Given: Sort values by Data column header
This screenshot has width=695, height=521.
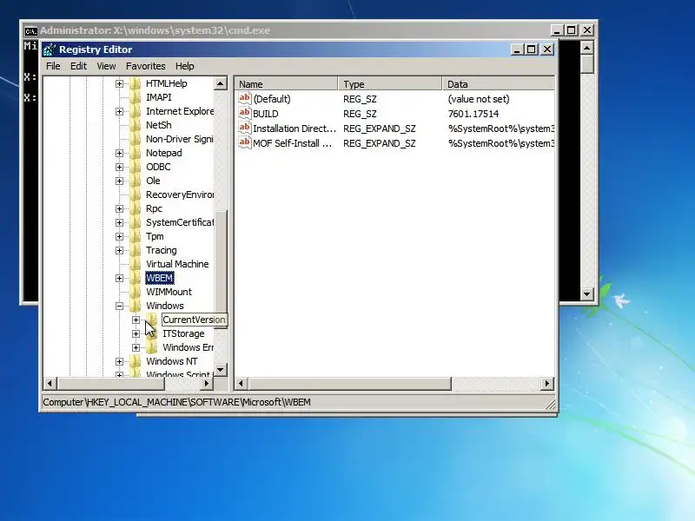Looking at the screenshot, I should [x=498, y=83].
